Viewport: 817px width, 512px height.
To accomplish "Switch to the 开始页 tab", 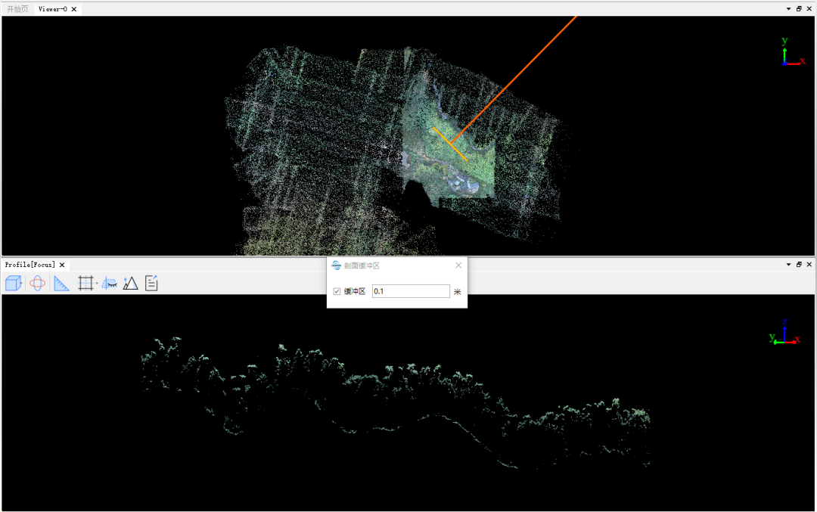I will coord(17,9).
